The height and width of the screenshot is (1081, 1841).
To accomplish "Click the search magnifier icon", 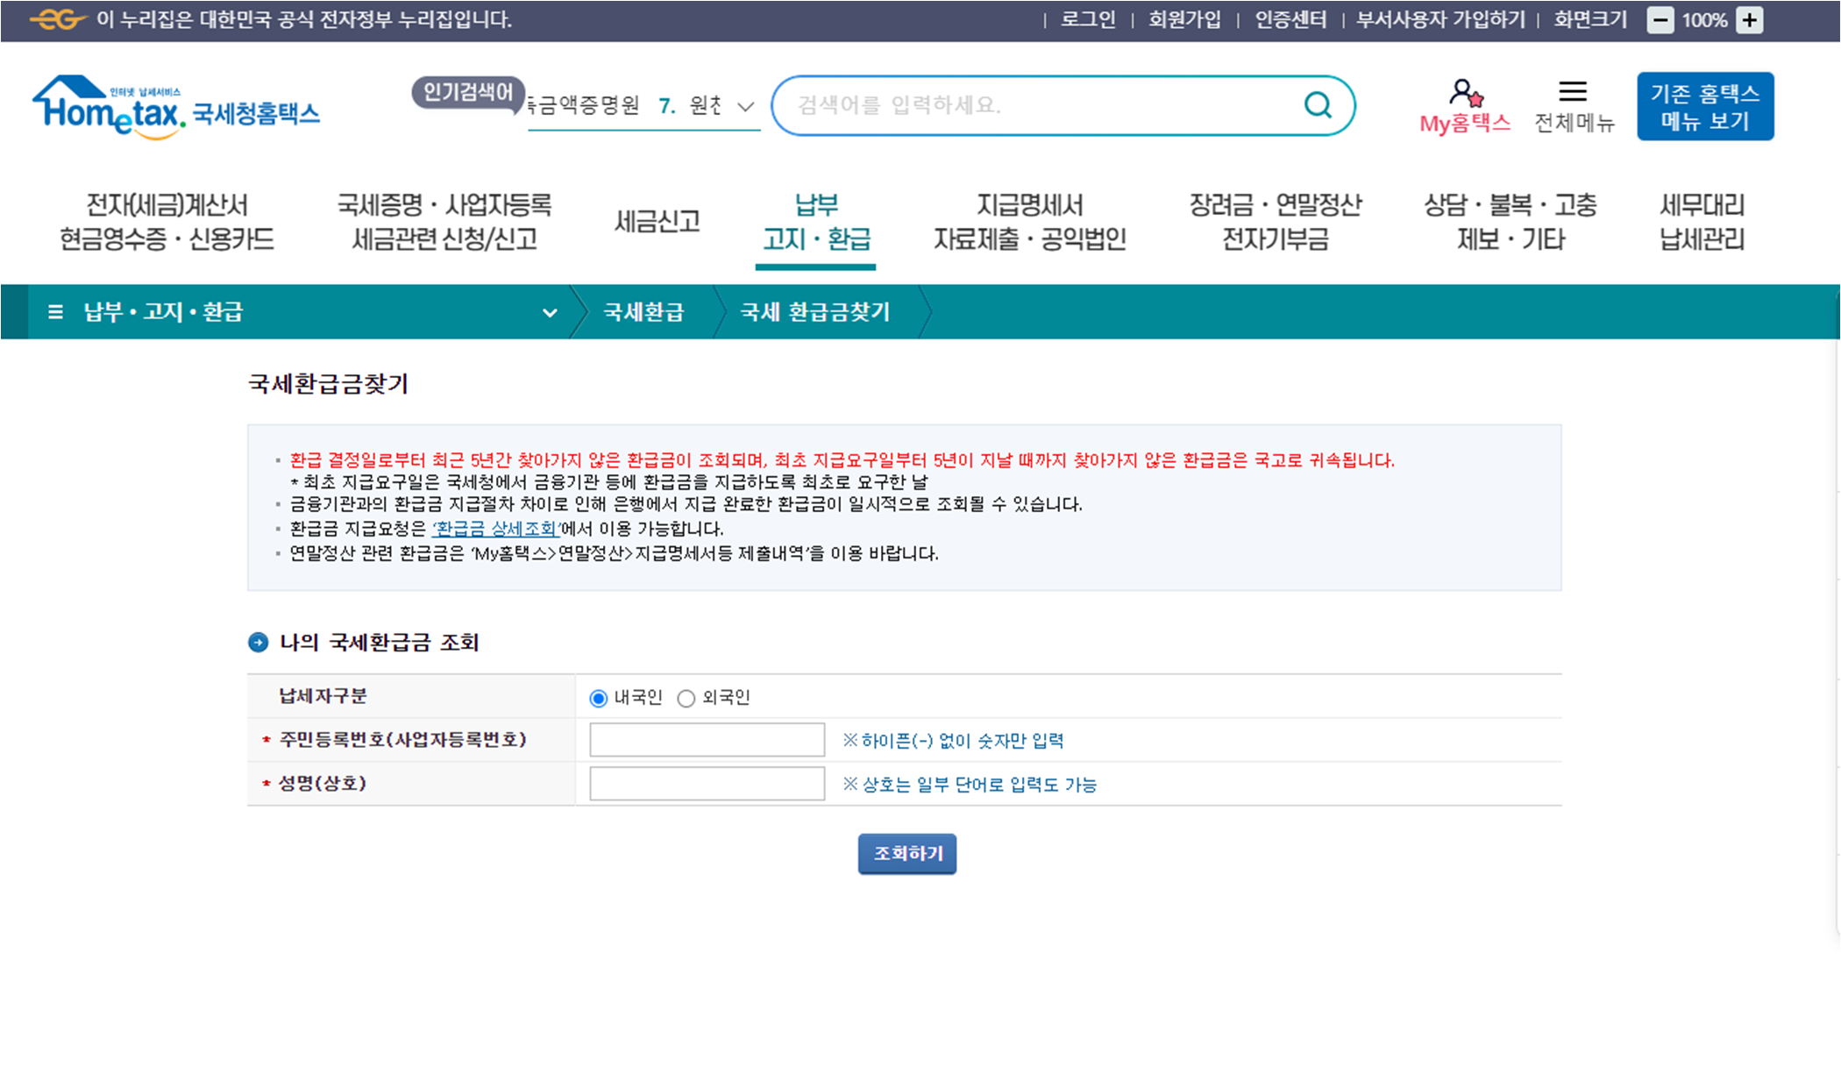I will click(x=1319, y=104).
